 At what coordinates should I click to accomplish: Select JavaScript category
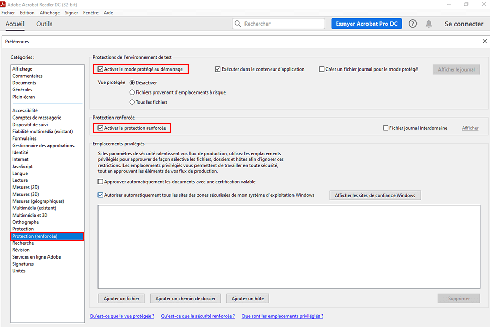click(22, 166)
